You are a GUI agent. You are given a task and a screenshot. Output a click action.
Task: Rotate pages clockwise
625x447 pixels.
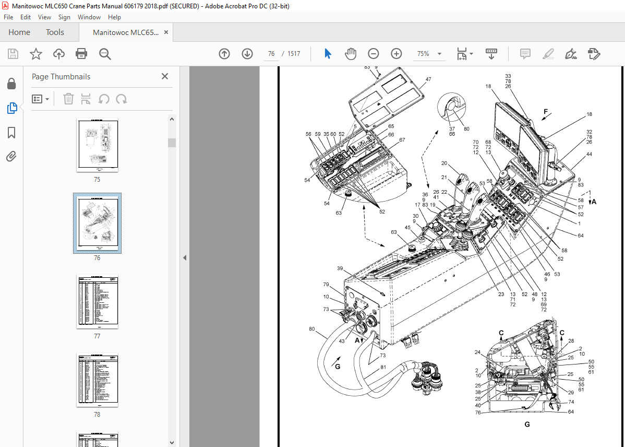pos(122,99)
